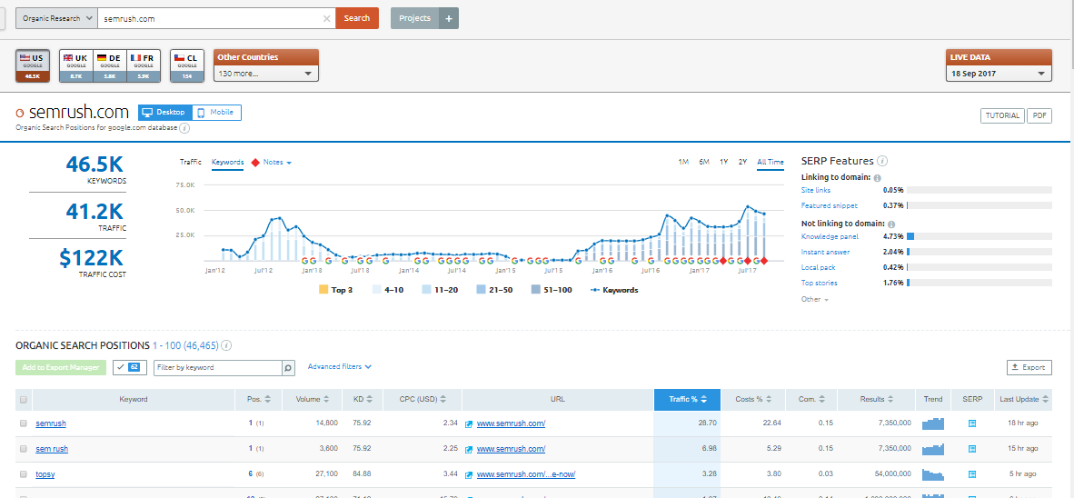Open external link icon for topsy row URL
Screen dimensions: 1074x498
(469, 474)
